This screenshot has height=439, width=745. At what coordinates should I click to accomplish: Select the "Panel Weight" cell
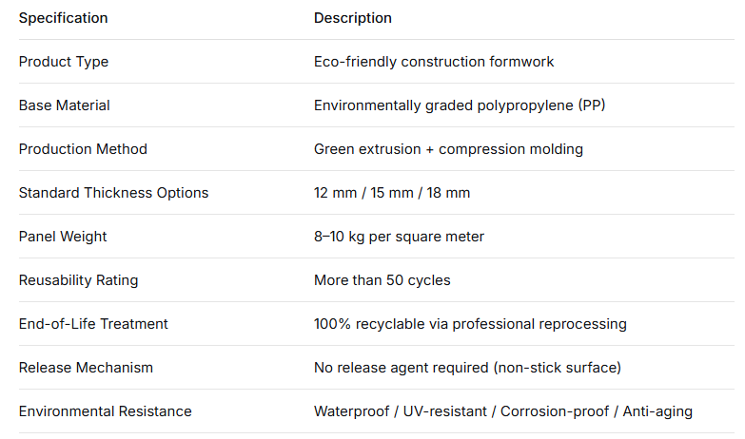click(63, 237)
